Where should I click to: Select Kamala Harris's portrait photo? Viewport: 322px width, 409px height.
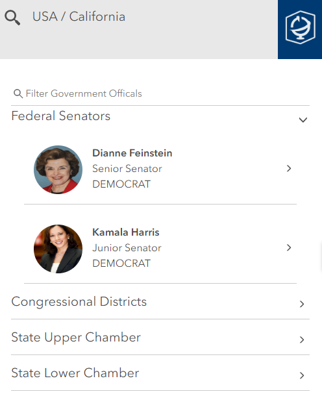58,249
